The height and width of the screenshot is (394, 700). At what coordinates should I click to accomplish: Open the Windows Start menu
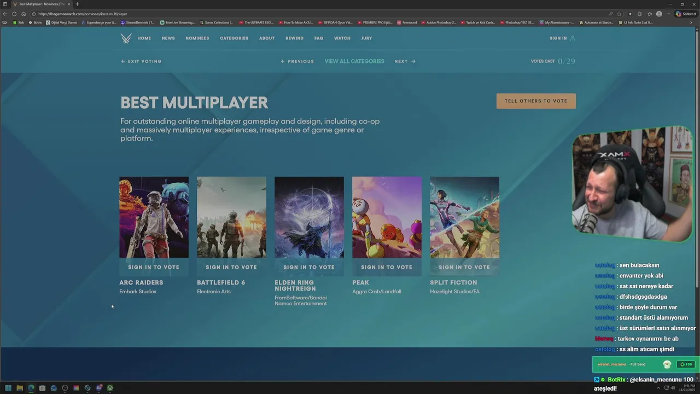(8, 388)
